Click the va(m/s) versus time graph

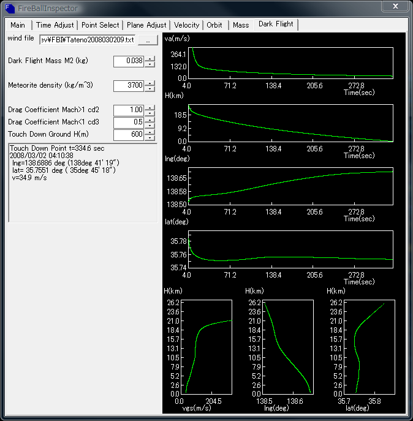[291, 63]
